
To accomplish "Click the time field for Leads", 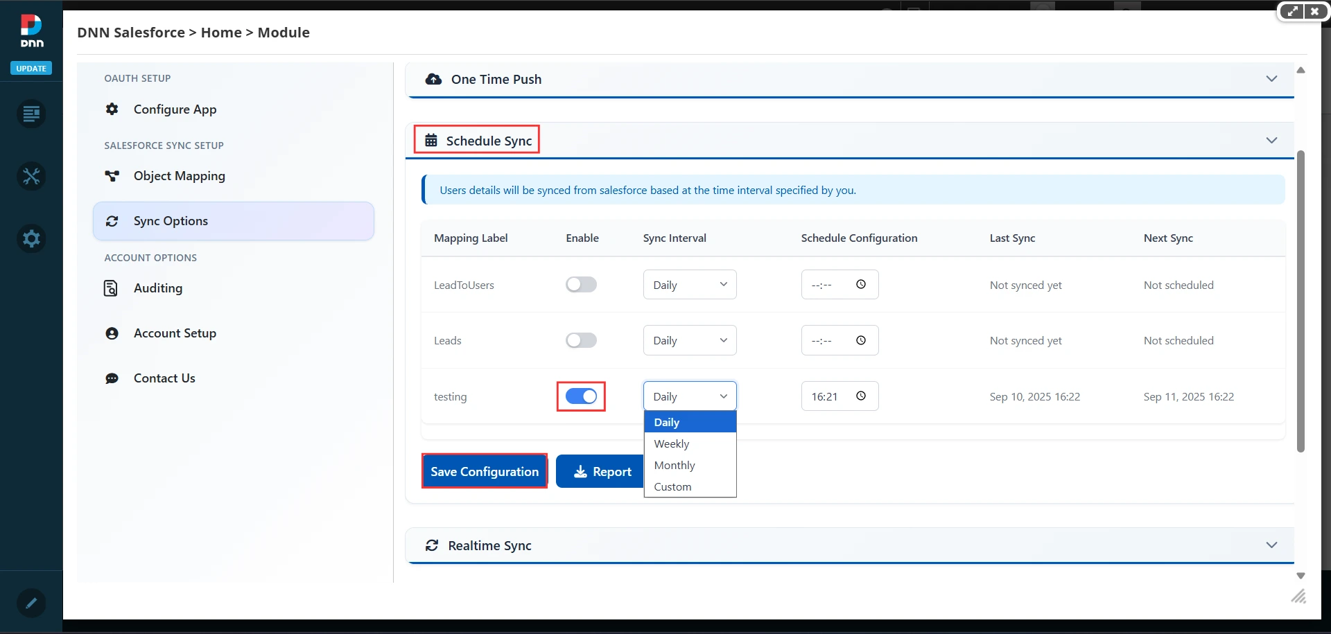I will (x=840, y=340).
